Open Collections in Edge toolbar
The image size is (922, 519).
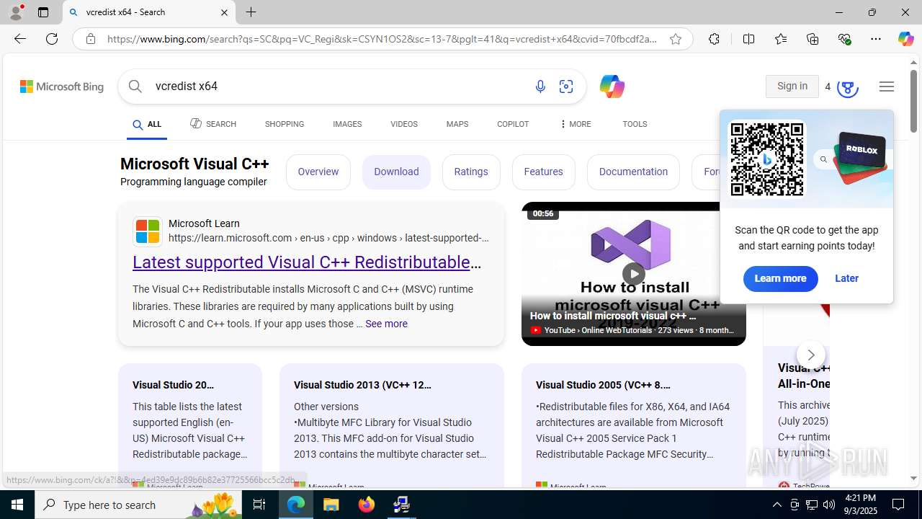813,39
